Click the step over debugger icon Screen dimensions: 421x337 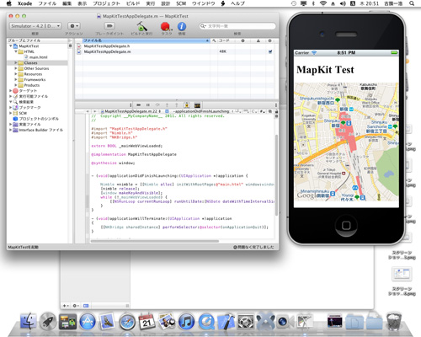157,105
